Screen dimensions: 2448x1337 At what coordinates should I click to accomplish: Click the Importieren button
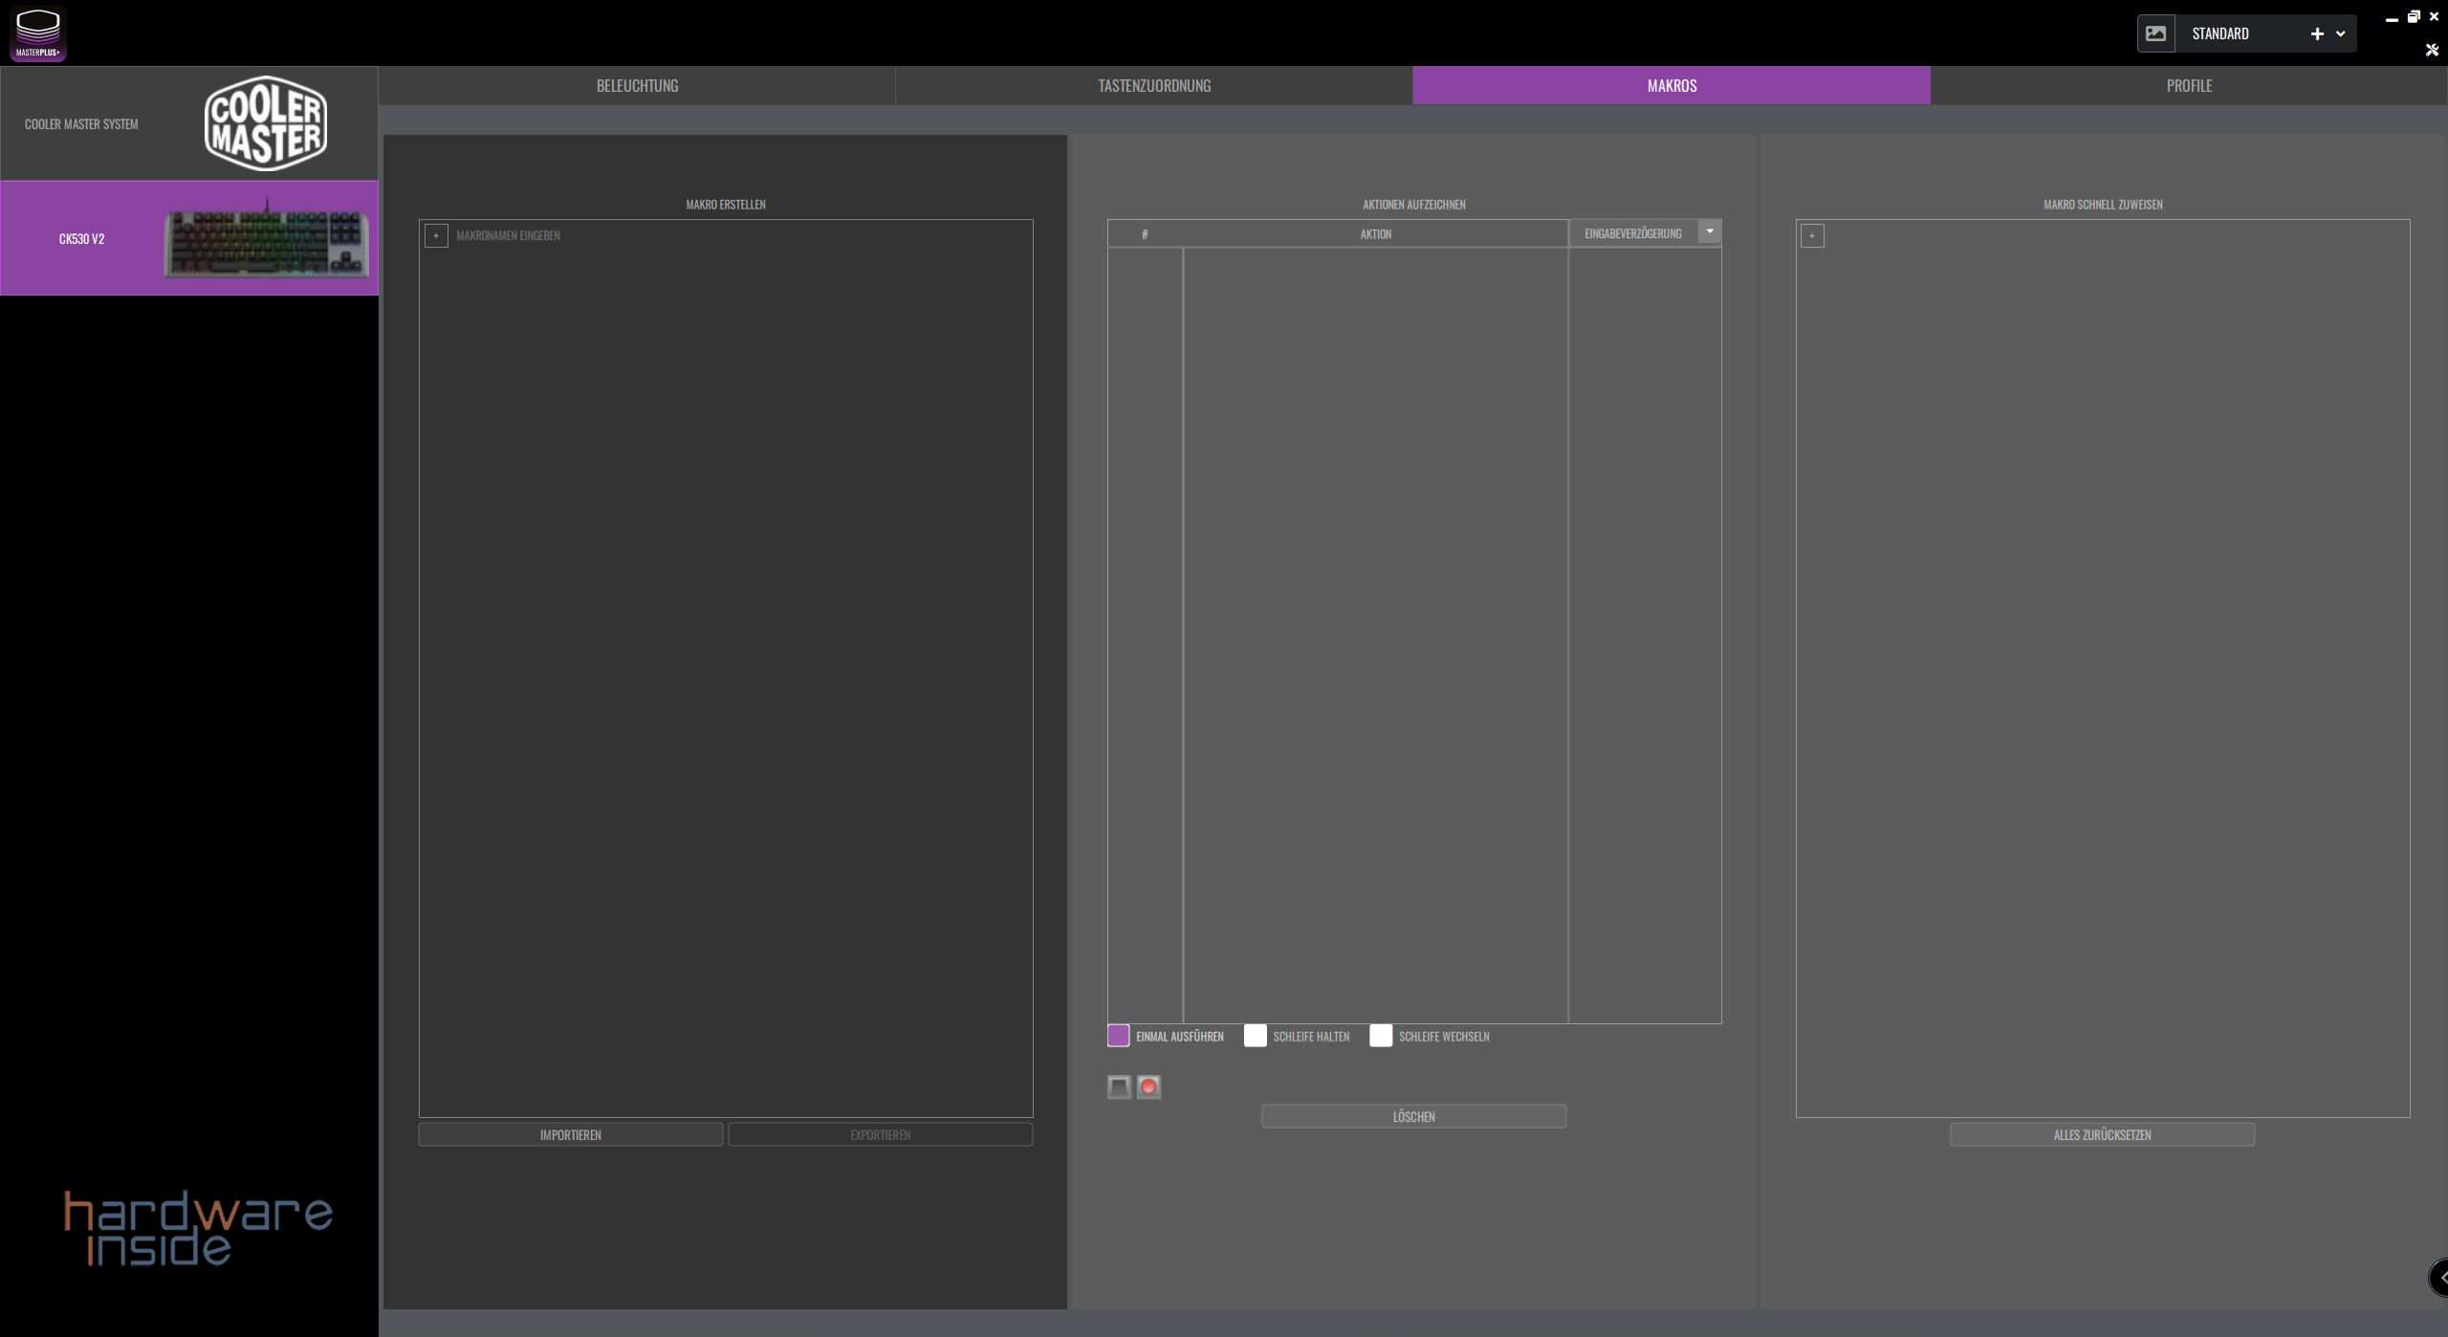click(x=571, y=1134)
